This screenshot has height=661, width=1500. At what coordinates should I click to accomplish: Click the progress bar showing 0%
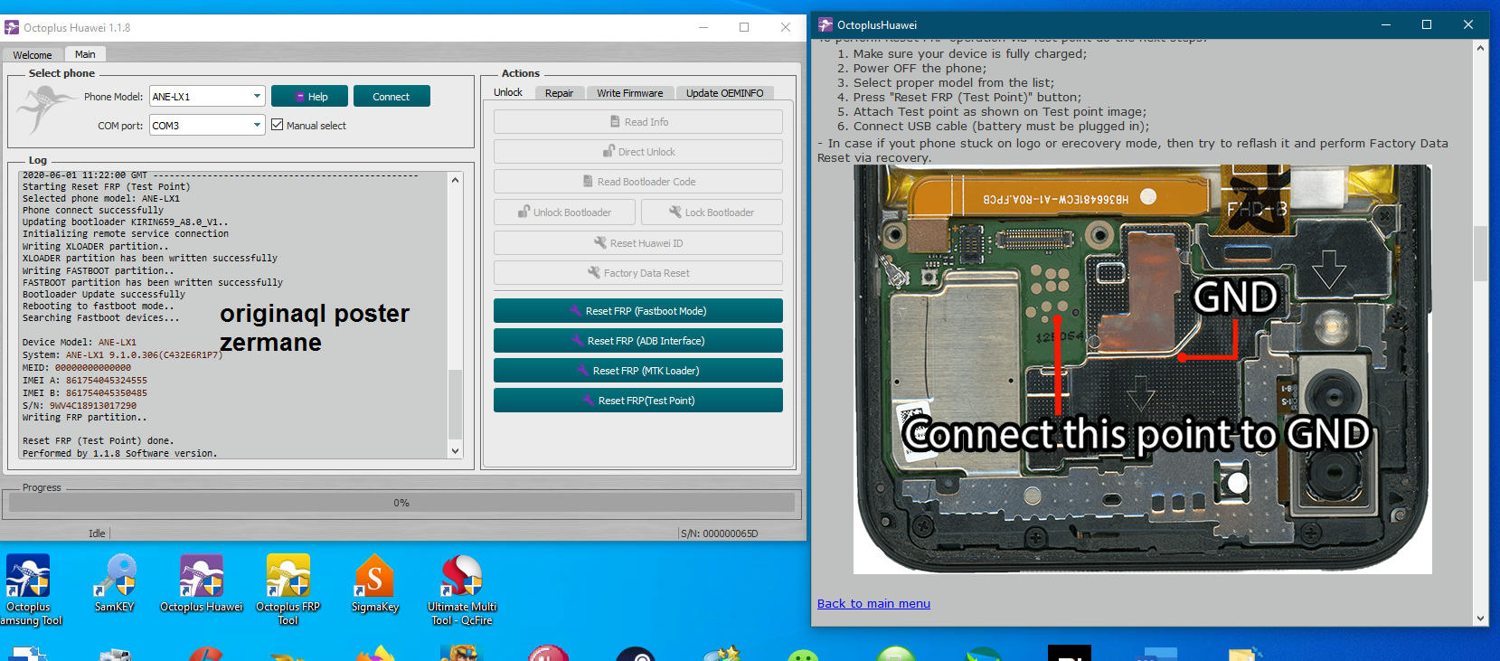coord(401,502)
